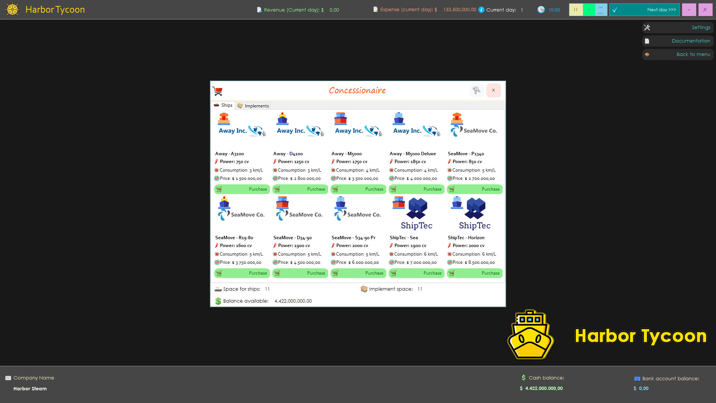Screen dimensions: 716x403
Task: Click the dollar icon beside Balance available
Action: tap(218, 301)
